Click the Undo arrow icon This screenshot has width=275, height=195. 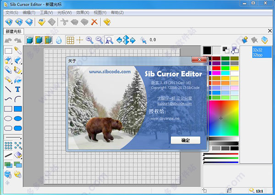pos(8,40)
